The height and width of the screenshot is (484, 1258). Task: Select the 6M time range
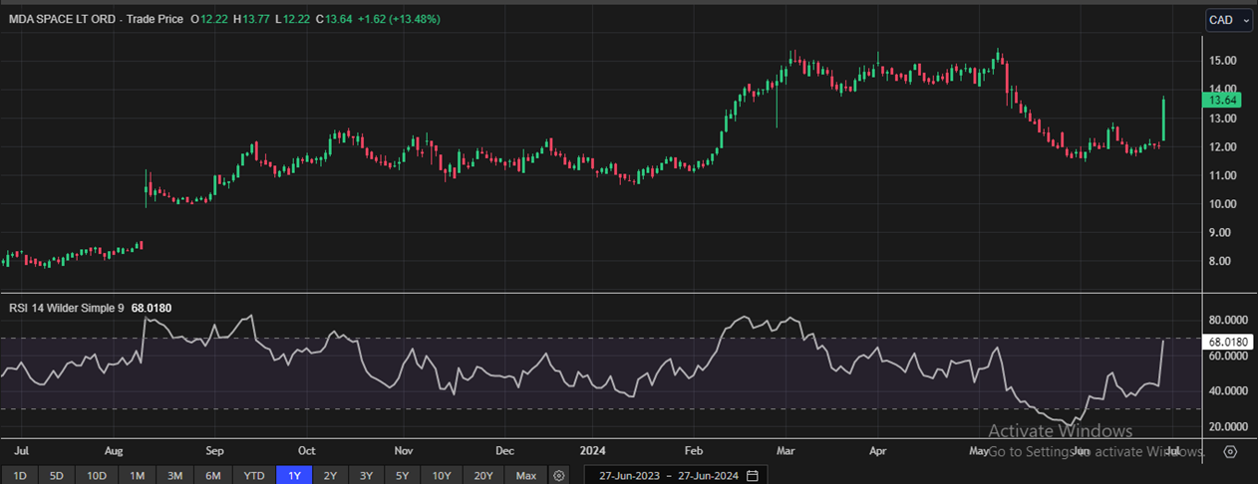pyautogui.click(x=212, y=475)
